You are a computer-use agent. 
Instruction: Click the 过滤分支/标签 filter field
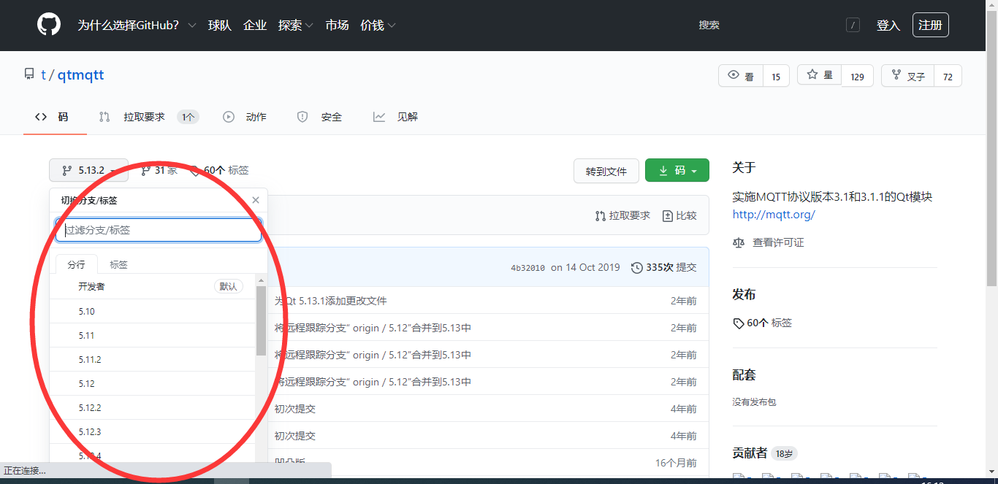(x=159, y=230)
